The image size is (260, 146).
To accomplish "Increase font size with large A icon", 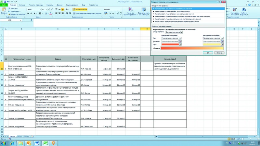I will click(49, 9).
